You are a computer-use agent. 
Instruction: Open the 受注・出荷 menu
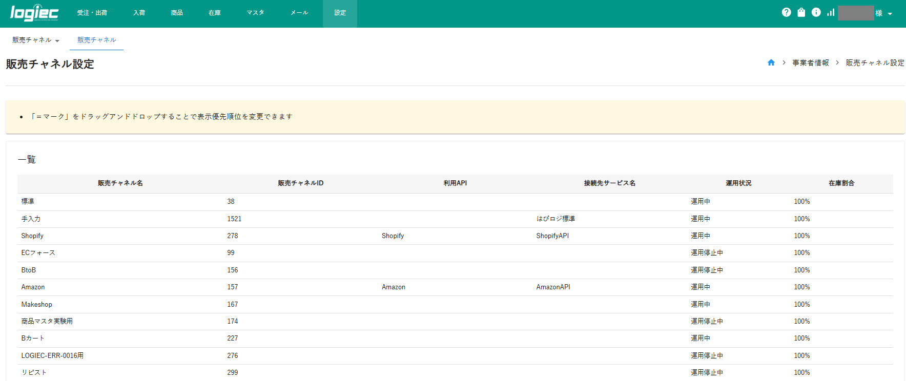(x=92, y=13)
